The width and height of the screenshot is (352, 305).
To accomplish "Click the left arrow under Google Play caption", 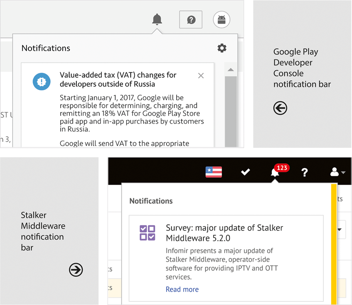I will [280, 108].
